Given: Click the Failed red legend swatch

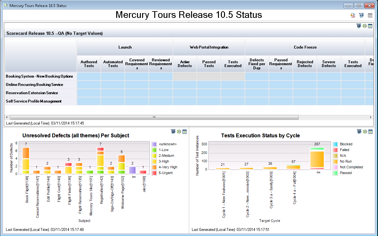Looking at the screenshot, I should [x=335, y=150].
